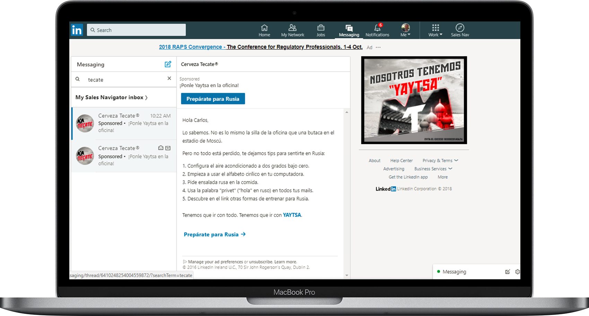Open the Messaging nav icon
The height and width of the screenshot is (316, 589).
click(349, 30)
